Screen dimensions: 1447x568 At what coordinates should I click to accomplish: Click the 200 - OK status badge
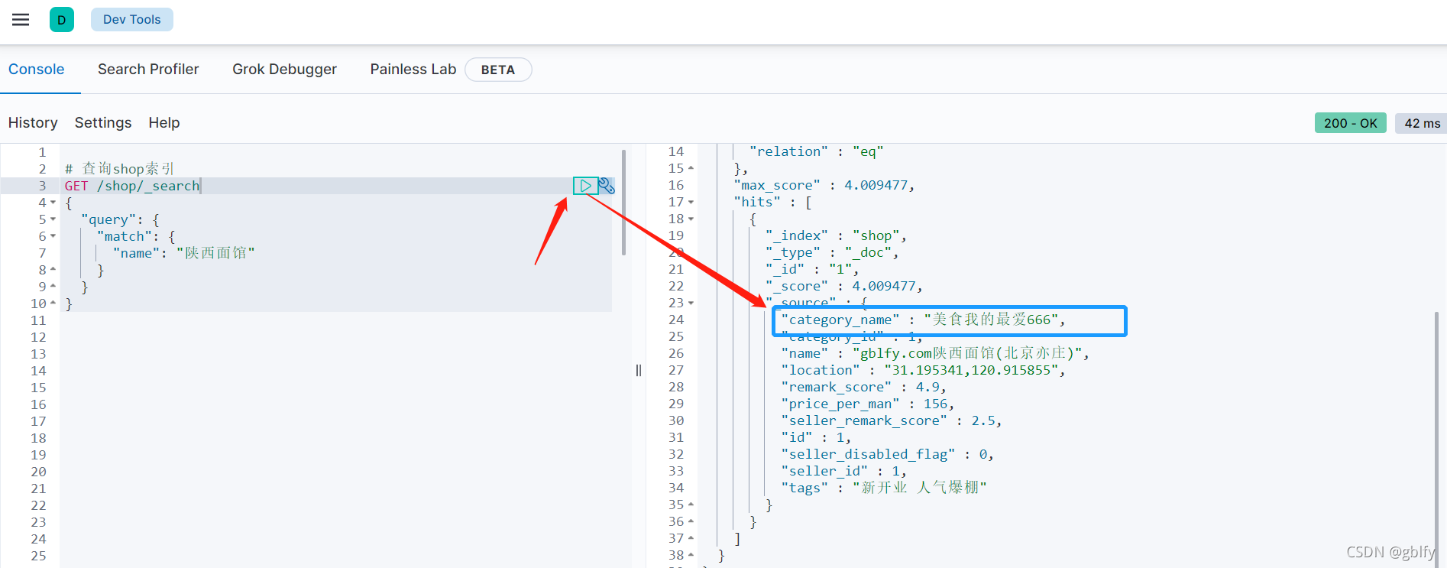point(1351,123)
